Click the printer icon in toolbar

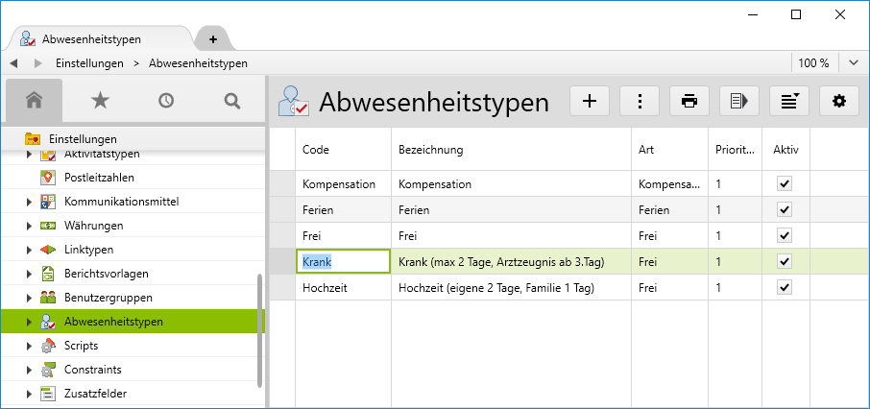(689, 101)
